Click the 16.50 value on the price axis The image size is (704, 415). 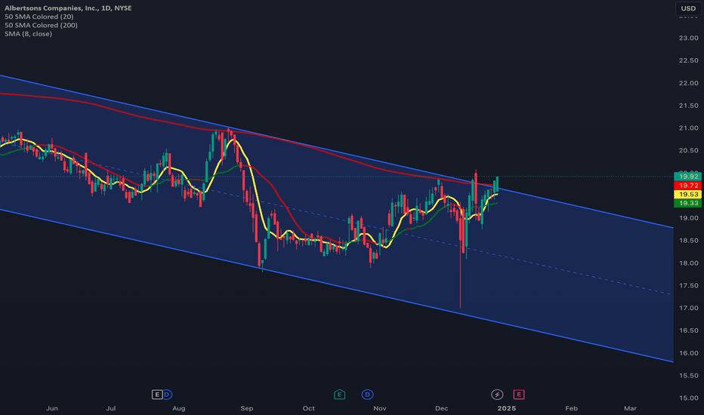coord(688,330)
